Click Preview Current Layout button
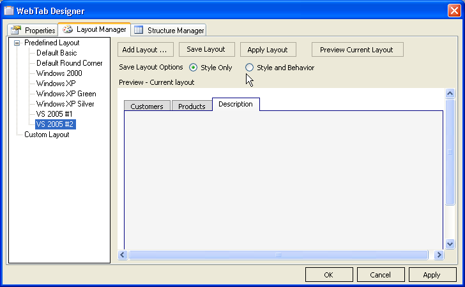Viewport: 465px width, 287px height. click(x=356, y=50)
